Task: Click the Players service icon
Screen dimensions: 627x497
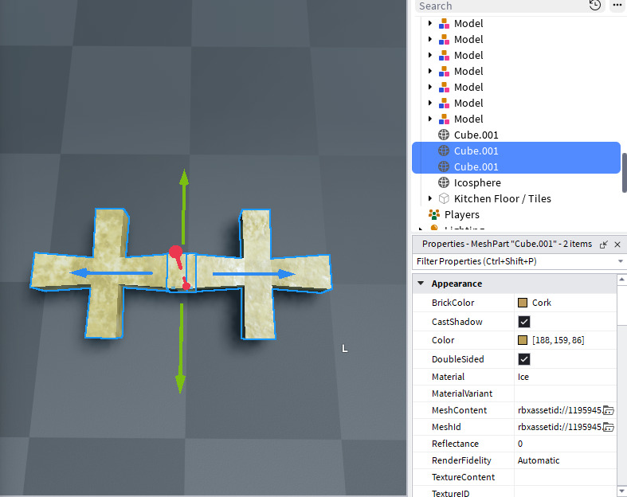Action: (434, 214)
